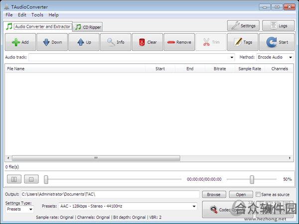
Task: Click the Add files button
Action: coord(20,42)
